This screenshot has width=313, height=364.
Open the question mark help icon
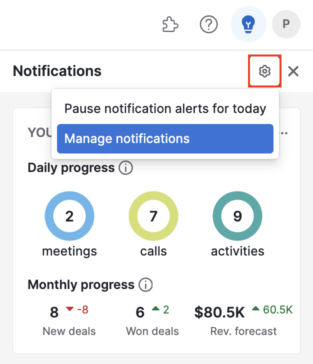pyautogui.click(x=208, y=24)
